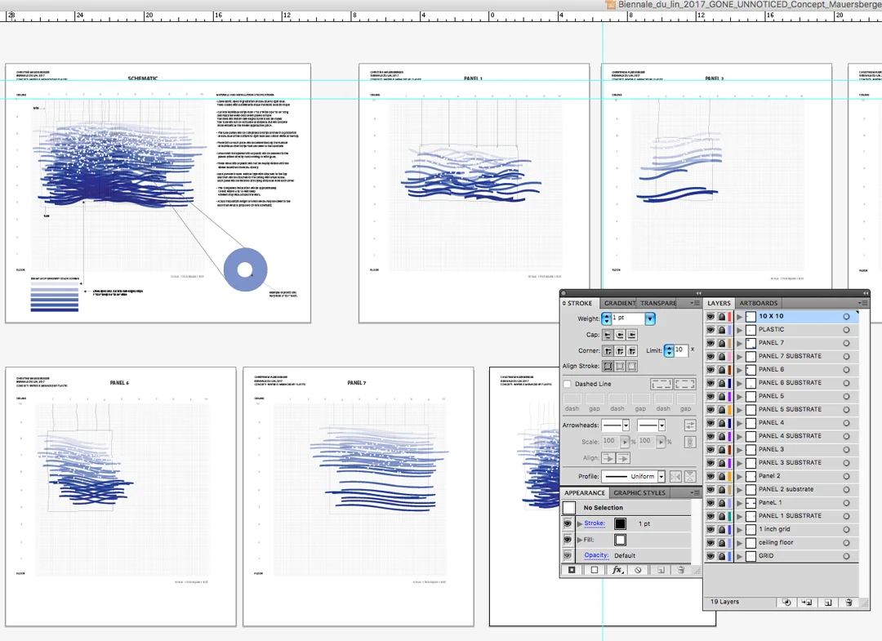
Task: Expand the Panel 2 layer
Action: pos(740,476)
